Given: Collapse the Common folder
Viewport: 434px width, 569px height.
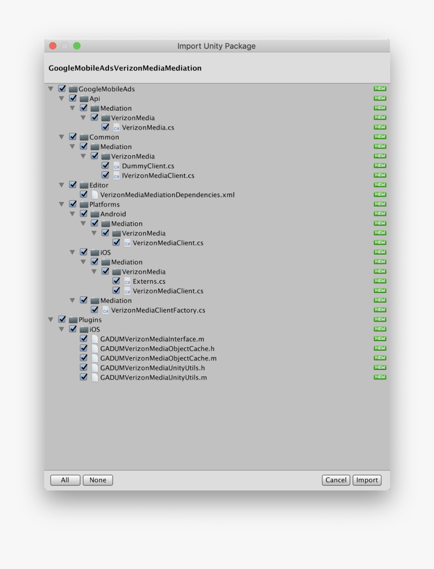Looking at the screenshot, I should (62, 137).
